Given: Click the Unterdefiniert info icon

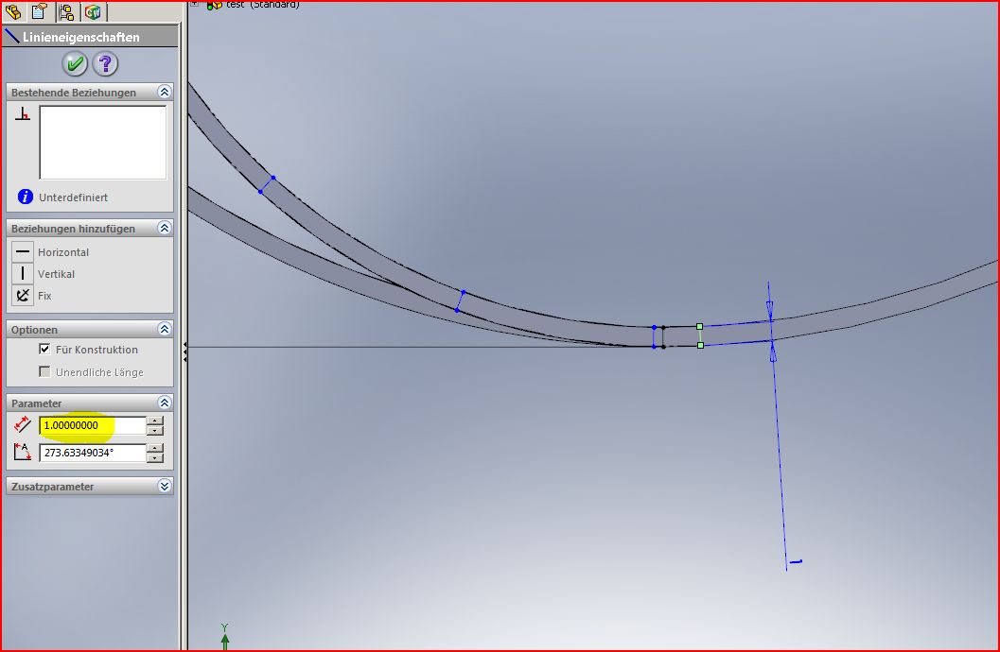Looking at the screenshot, I should pyautogui.click(x=26, y=197).
